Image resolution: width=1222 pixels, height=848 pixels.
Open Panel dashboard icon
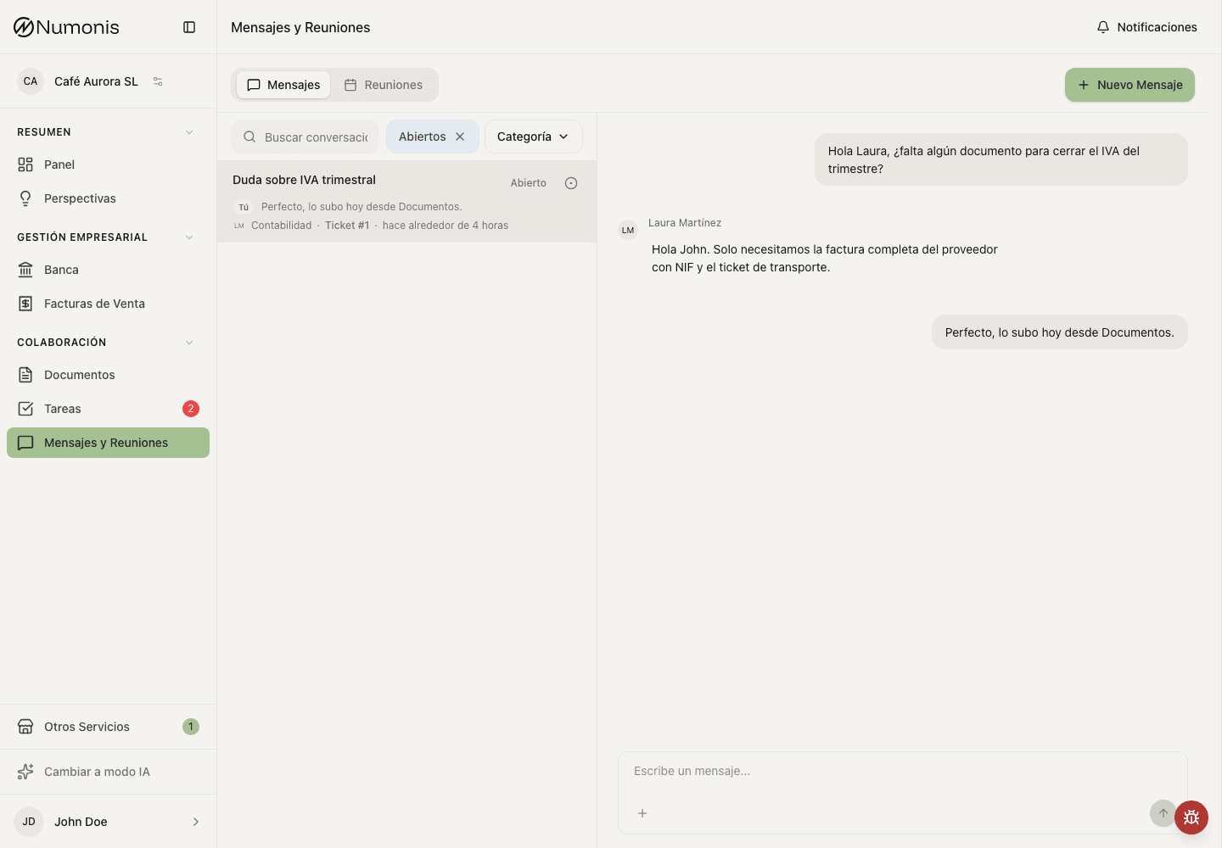25,165
